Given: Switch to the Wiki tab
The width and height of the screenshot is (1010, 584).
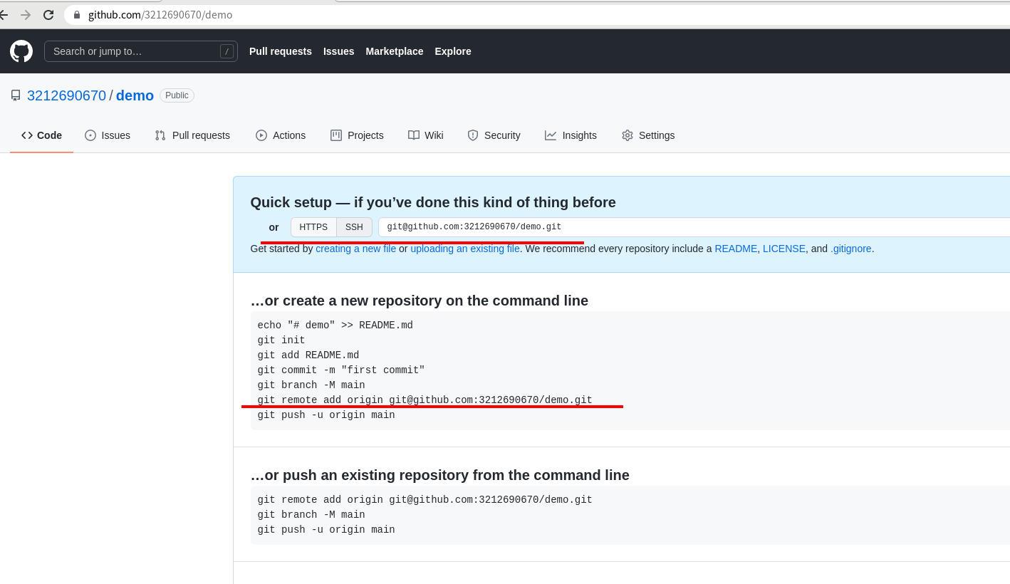Looking at the screenshot, I should coord(426,135).
